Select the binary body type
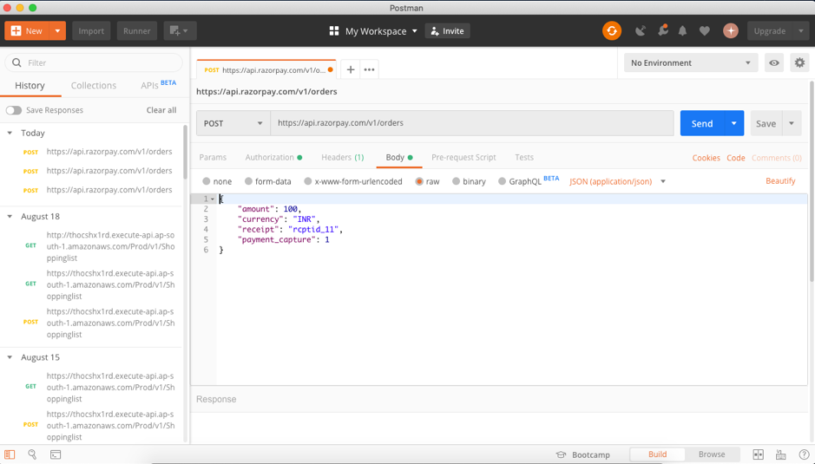Viewport: 815px width, 464px height. pyautogui.click(x=456, y=181)
